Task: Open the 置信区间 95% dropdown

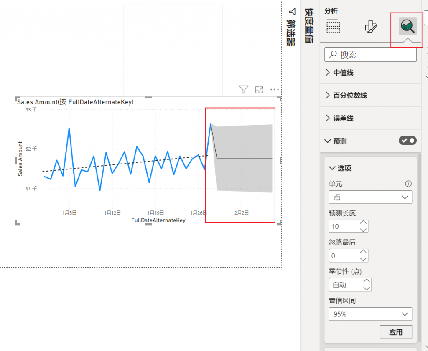Action: pyautogui.click(x=370, y=314)
